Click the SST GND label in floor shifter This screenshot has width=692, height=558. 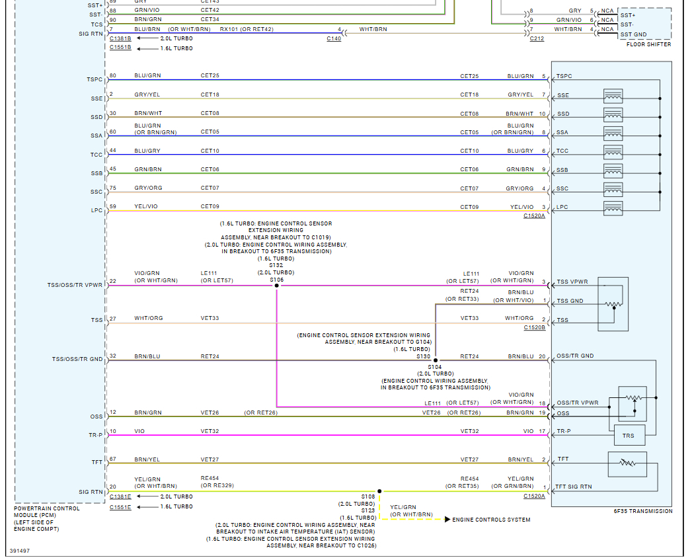click(x=634, y=34)
